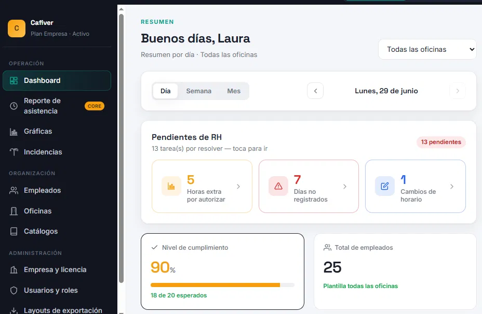Expand Horas extra por autorizar chevron
Image resolution: width=482 pixels, height=314 pixels.
point(238,187)
